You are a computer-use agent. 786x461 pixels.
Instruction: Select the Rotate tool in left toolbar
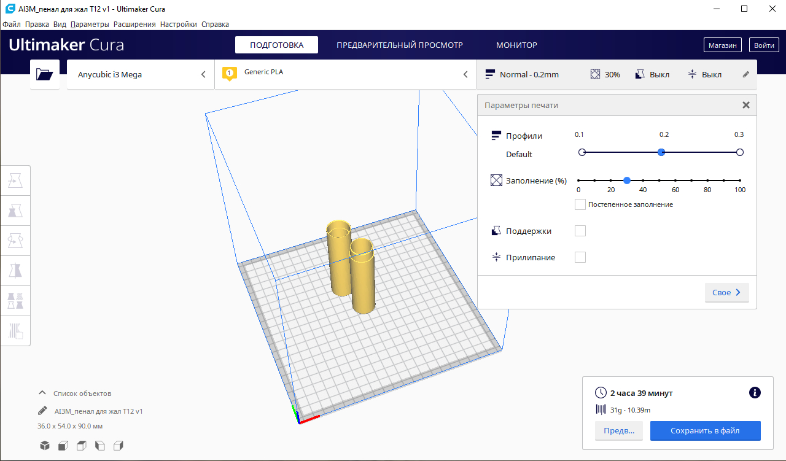point(15,241)
